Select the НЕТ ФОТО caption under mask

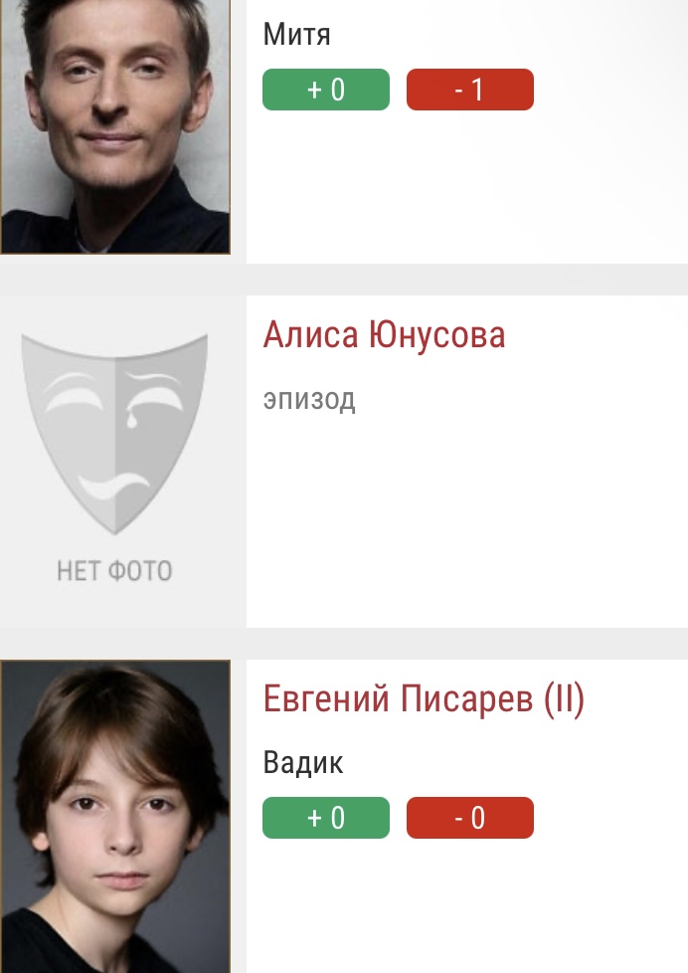point(114,571)
